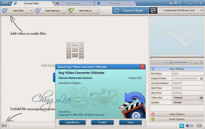
Task: Open the conversion history list icon
Action: (171, 3)
